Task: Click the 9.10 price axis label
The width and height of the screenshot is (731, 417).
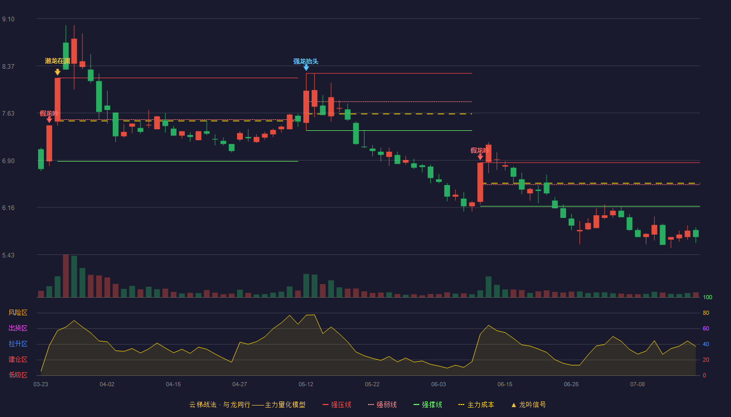Action: coord(8,19)
